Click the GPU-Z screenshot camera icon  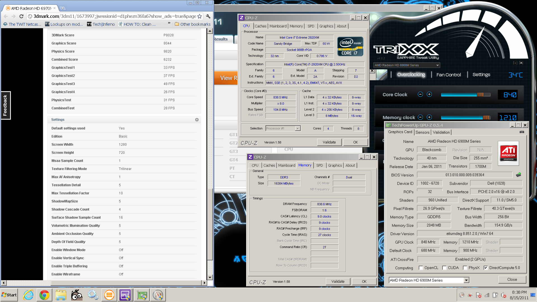coord(522,132)
